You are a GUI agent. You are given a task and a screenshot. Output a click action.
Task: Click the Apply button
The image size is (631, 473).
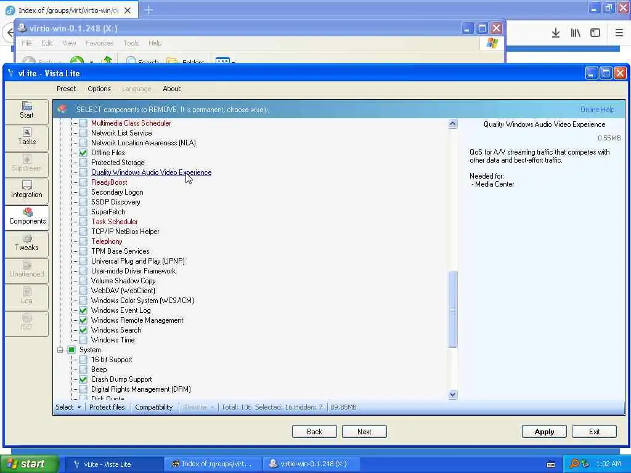coord(544,432)
